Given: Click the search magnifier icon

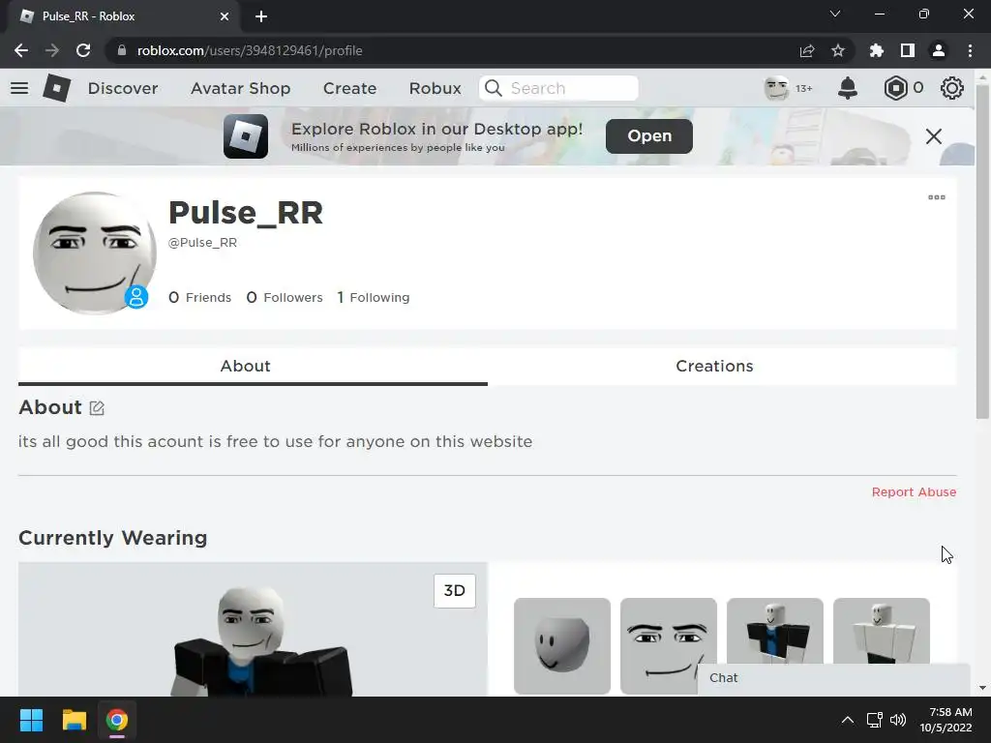Looking at the screenshot, I should click(494, 88).
